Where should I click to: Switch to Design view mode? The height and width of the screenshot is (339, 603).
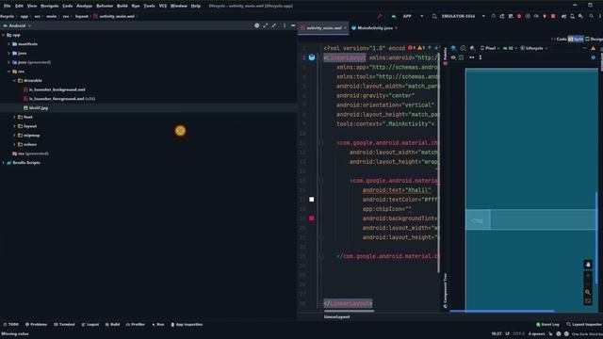[x=595, y=39]
